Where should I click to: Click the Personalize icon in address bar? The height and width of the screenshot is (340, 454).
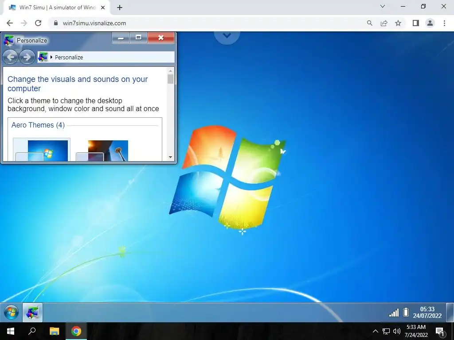43,57
